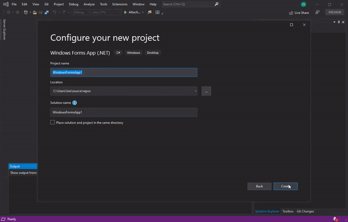Click the notifications icon in status bar

point(335,219)
